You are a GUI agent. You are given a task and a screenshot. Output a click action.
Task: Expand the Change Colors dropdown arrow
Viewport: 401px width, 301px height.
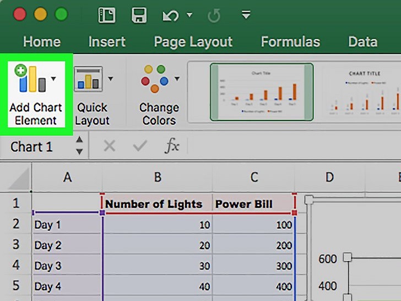click(177, 79)
